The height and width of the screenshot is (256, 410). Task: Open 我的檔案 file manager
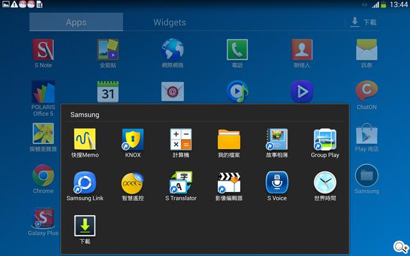[x=229, y=140]
